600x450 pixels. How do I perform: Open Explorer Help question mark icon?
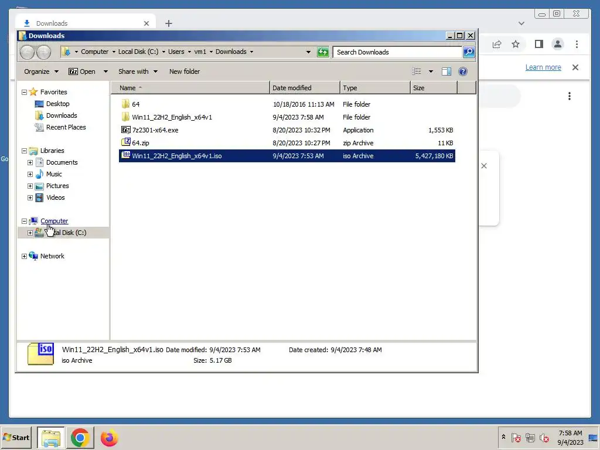(x=463, y=71)
